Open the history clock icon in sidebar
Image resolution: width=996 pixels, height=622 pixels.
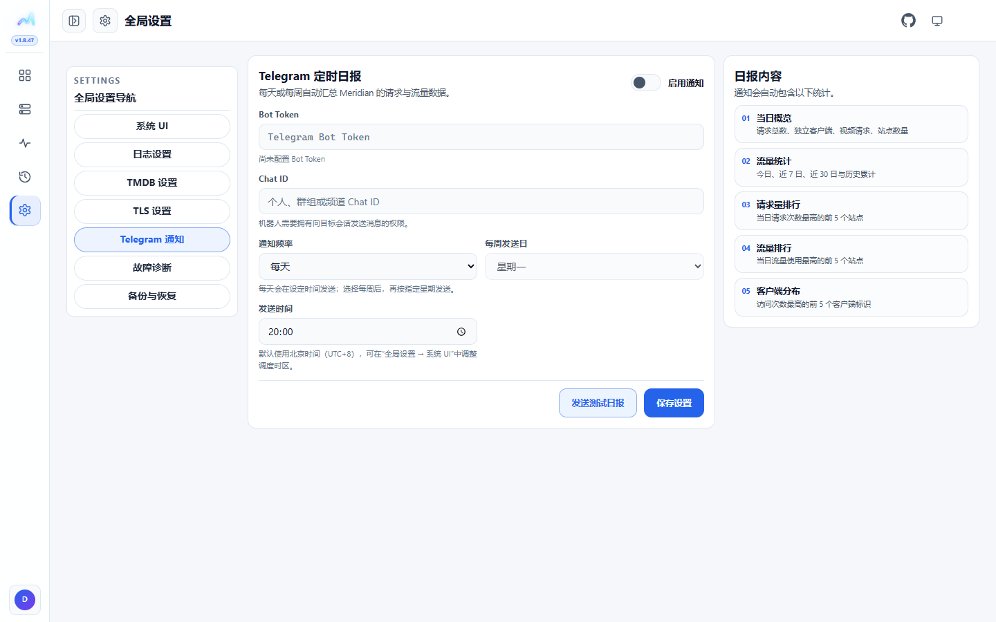click(25, 177)
